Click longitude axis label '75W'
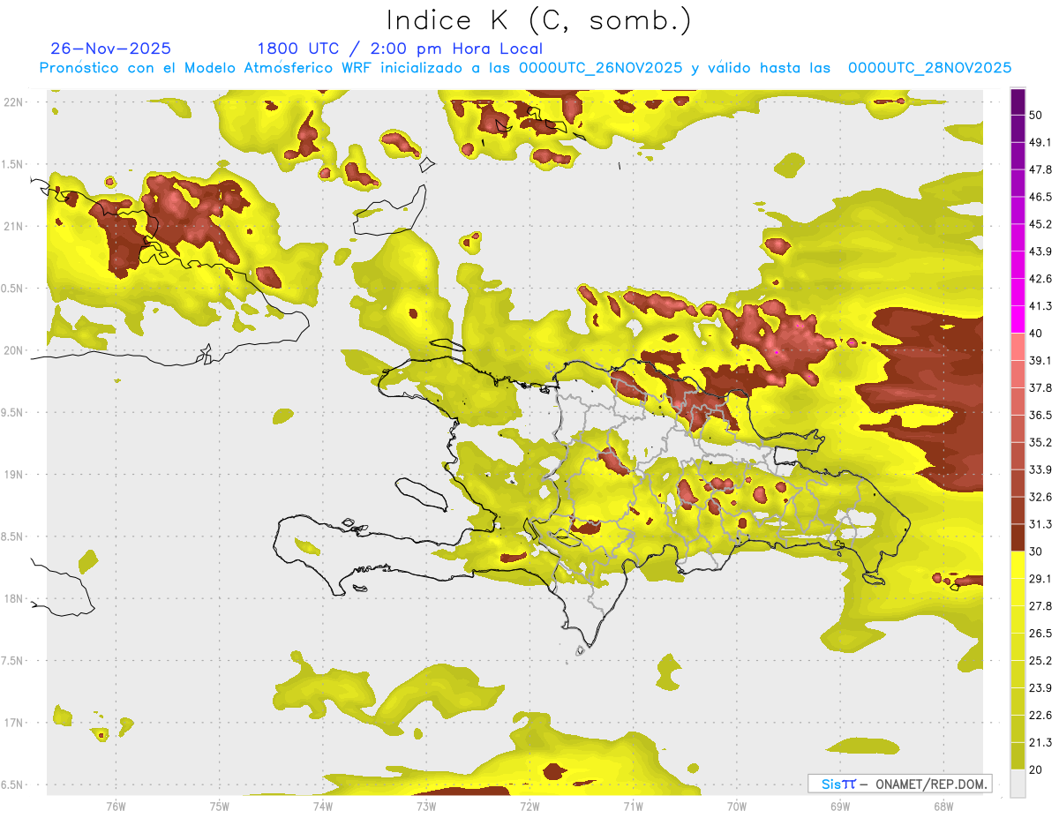 pos(220,806)
